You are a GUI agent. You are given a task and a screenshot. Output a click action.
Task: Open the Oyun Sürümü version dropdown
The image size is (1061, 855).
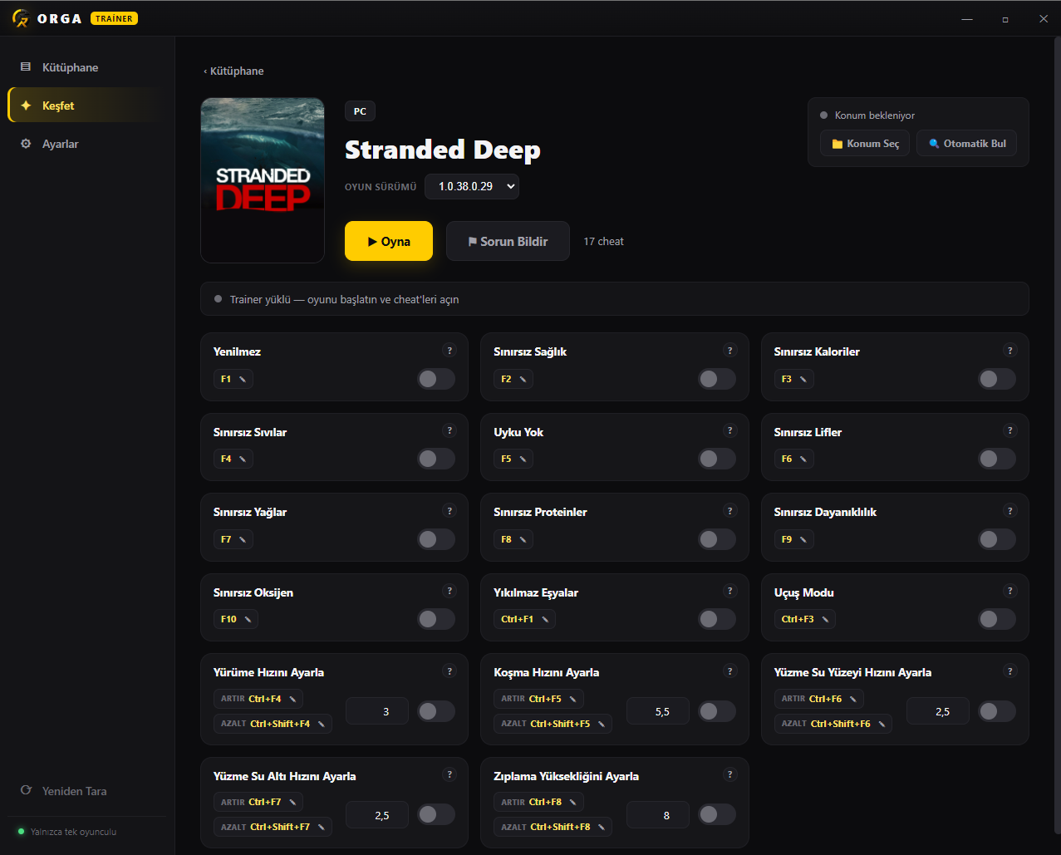472,186
